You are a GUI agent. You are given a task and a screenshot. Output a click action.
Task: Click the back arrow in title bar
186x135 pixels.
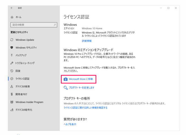[12, 8]
